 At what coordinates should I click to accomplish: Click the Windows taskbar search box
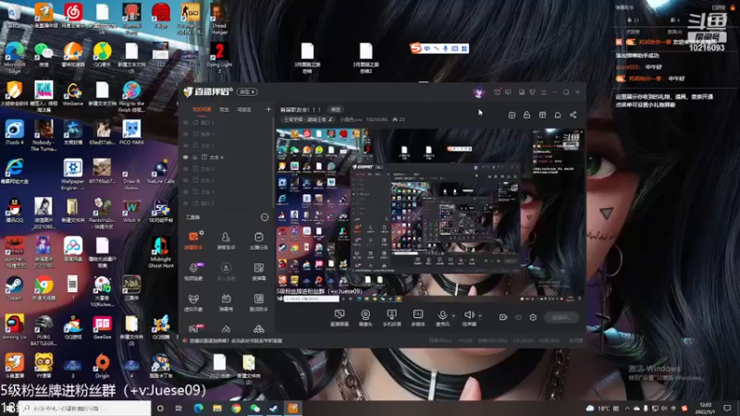coord(85,409)
